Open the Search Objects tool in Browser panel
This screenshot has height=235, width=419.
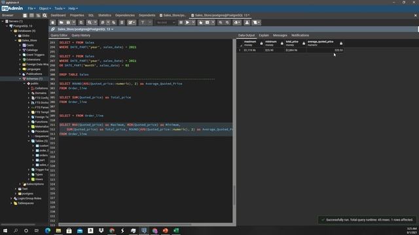tap(45, 16)
